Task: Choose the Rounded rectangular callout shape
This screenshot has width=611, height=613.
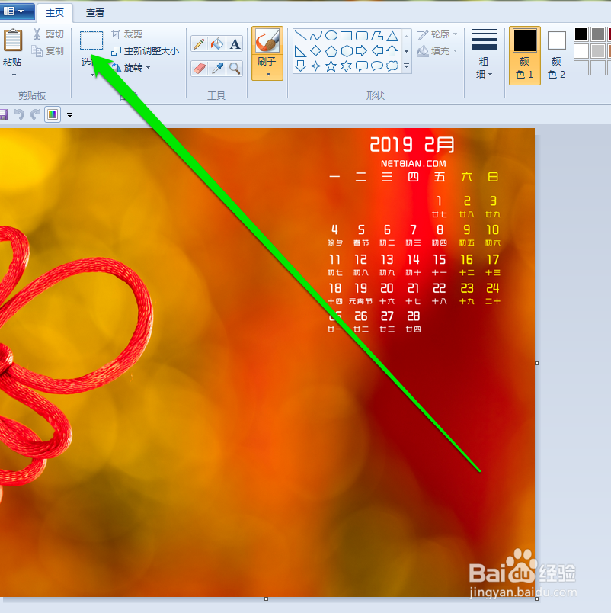Action: click(x=362, y=66)
